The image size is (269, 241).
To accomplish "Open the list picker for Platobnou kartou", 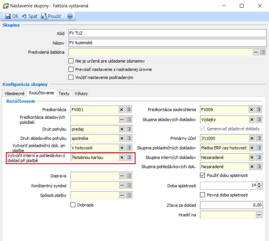I will 129,157.
